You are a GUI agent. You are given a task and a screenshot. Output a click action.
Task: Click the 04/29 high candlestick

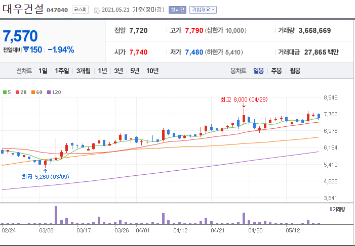tap(244, 117)
